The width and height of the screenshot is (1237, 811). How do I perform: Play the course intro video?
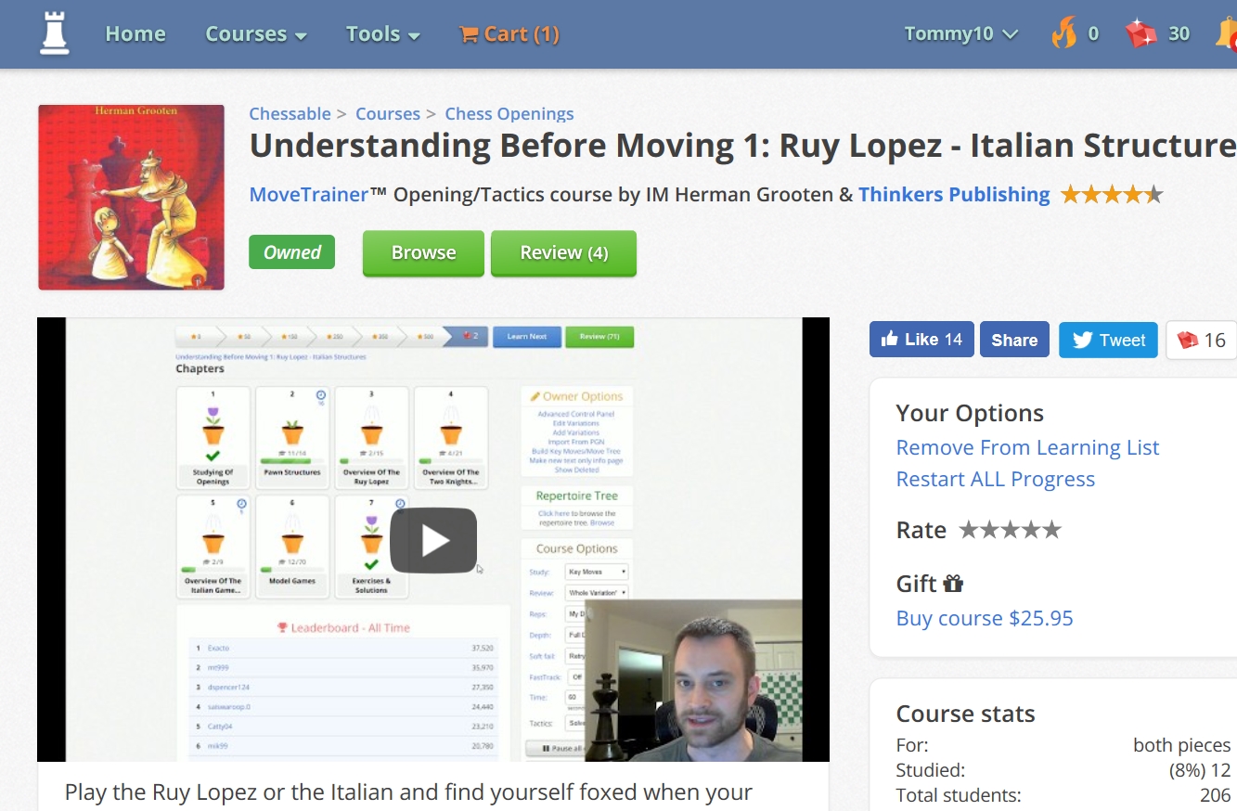(433, 540)
